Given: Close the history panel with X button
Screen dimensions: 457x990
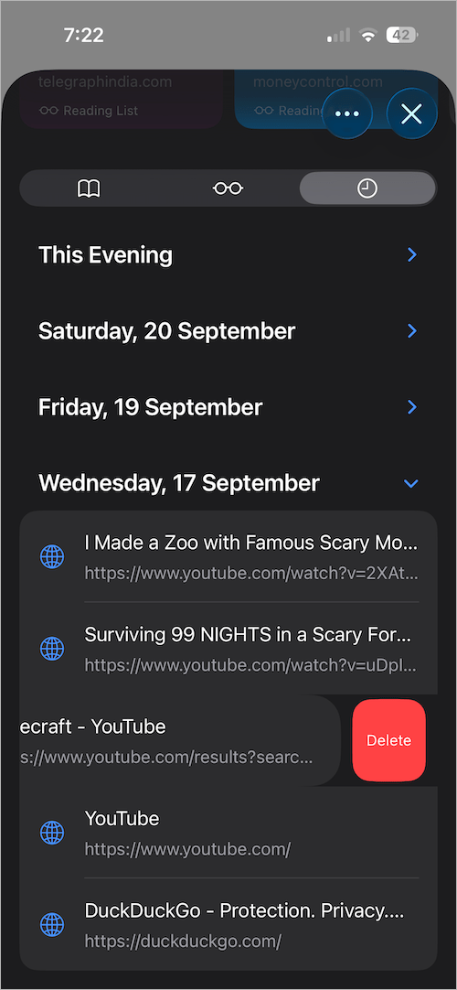Looking at the screenshot, I should [411, 113].
